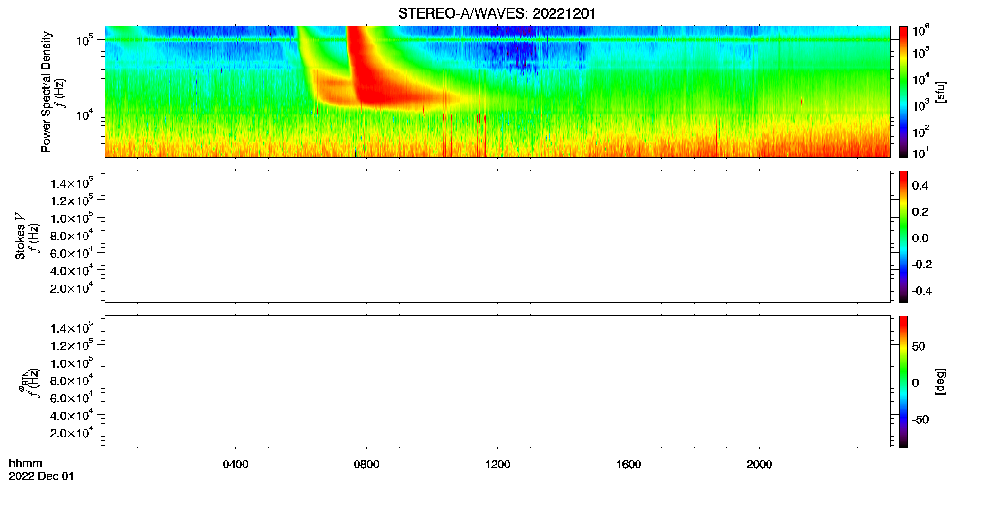Click the 2000 time tick label
The width and height of the screenshot is (995, 513).
click(x=759, y=465)
